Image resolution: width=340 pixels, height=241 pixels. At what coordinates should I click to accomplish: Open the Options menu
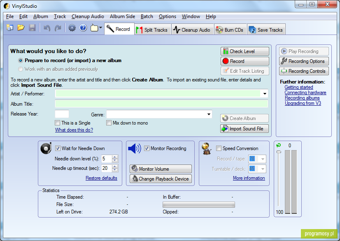pos(168,16)
